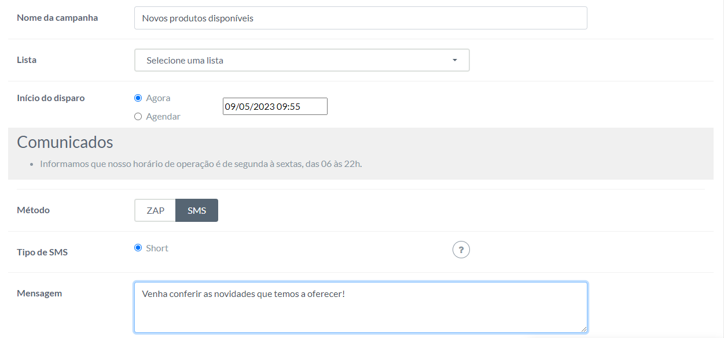Select the Agendar radio option
This screenshot has height=338, width=724.
[138, 117]
